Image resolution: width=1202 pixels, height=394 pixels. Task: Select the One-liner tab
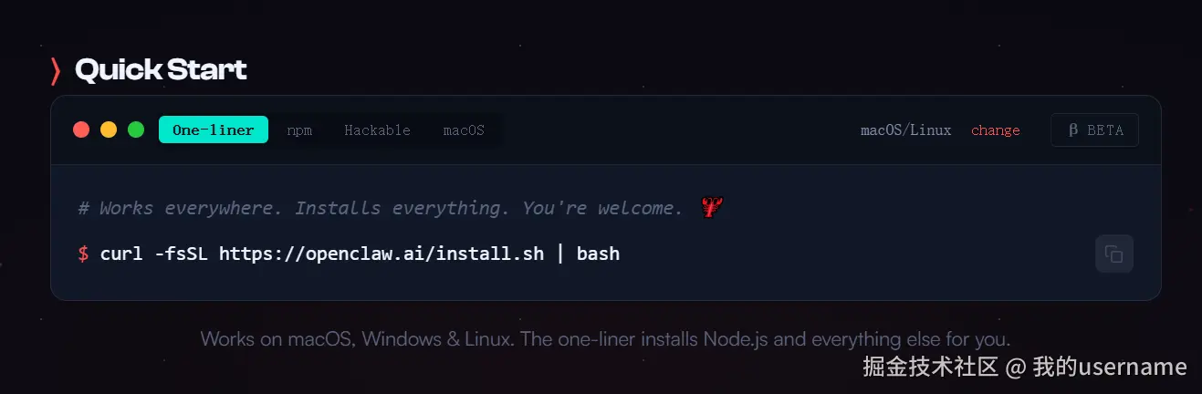pos(214,130)
